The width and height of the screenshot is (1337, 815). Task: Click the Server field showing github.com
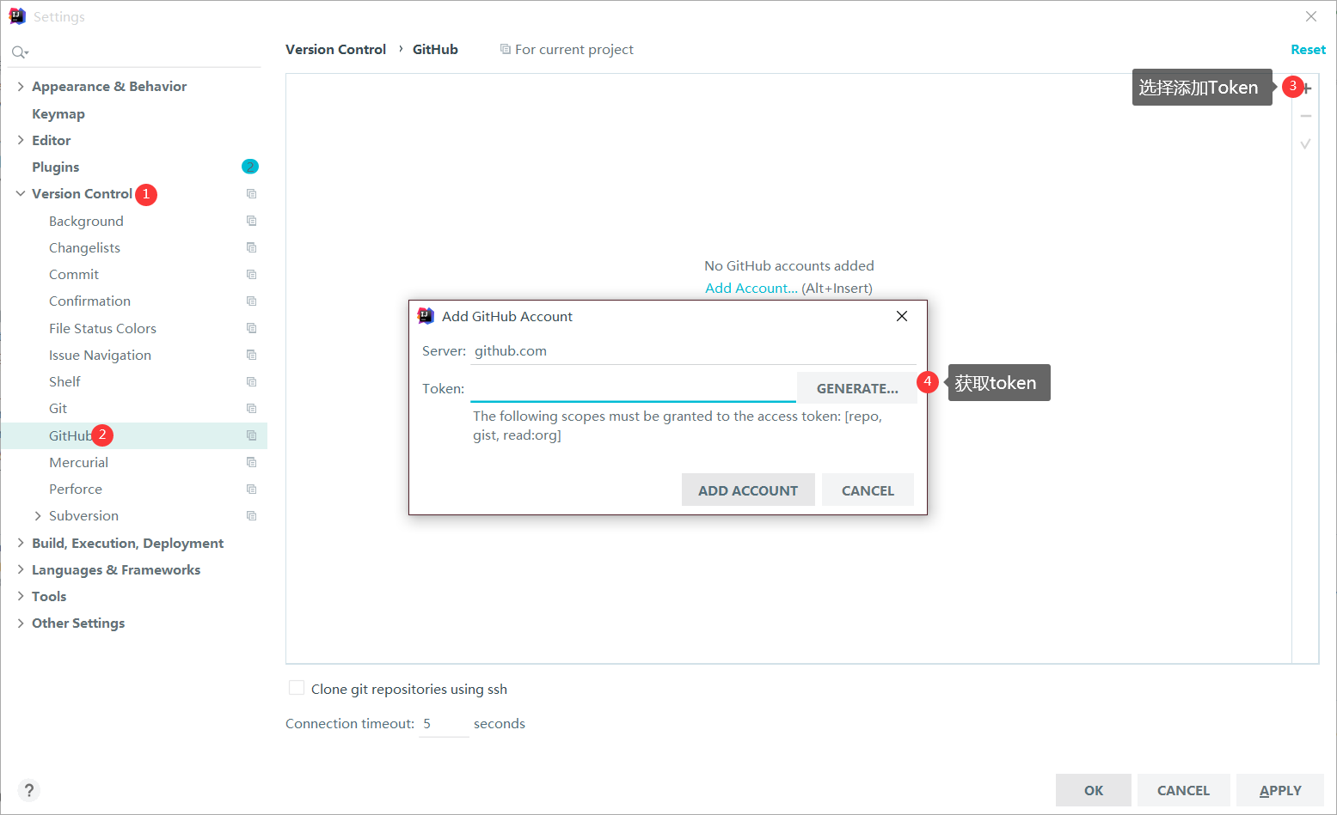693,351
